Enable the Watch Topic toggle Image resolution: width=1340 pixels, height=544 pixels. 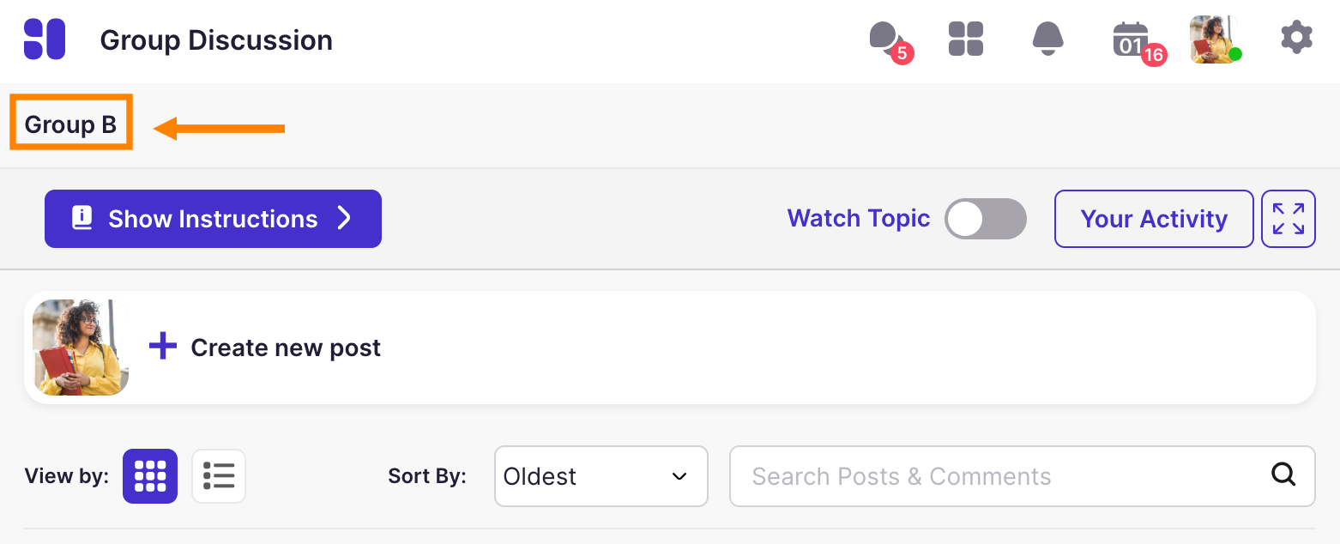point(985,219)
